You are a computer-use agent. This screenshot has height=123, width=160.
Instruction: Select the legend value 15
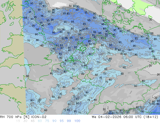(18, 121)
